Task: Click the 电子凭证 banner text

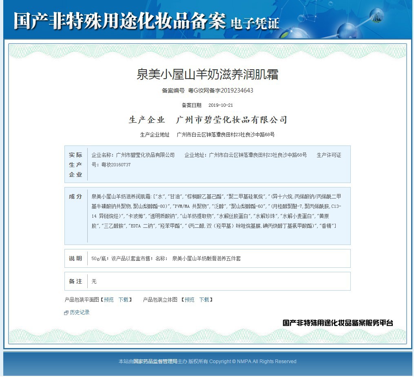Action: (x=255, y=24)
